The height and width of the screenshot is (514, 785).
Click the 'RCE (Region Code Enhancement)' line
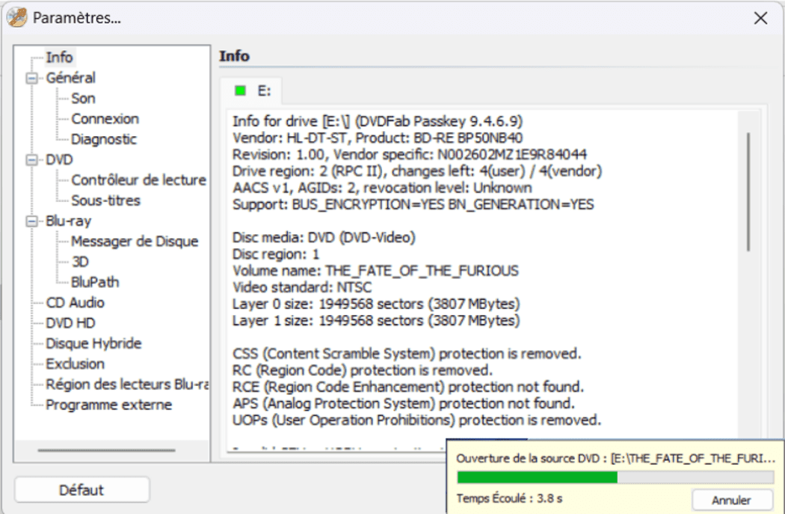click(408, 387)
